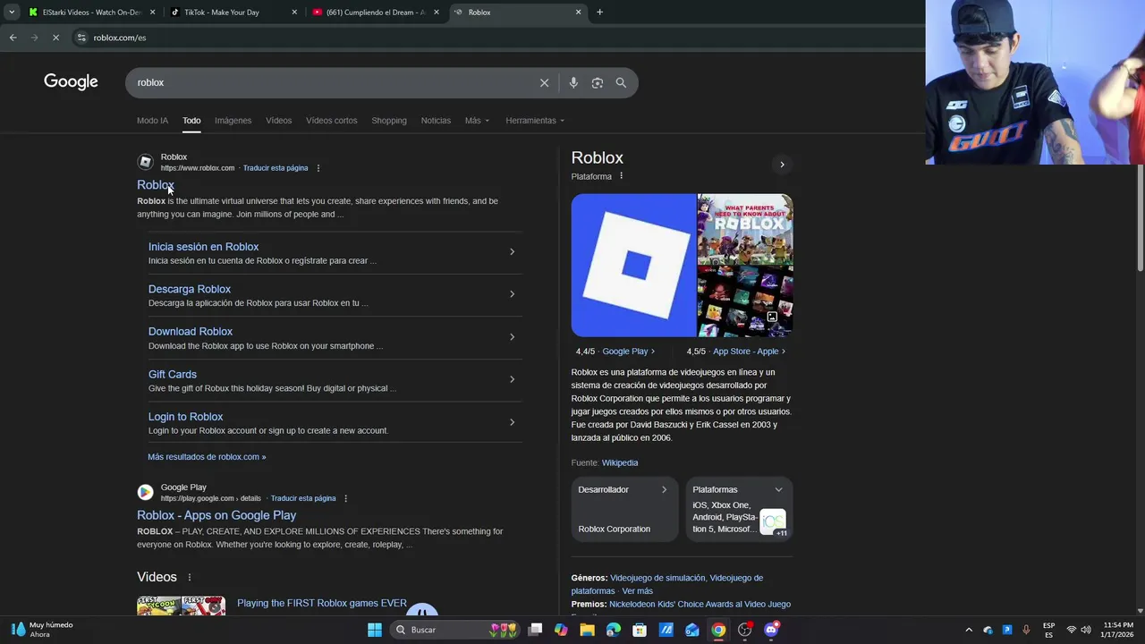The width and height of the screenshot is (1145, 644).
Task: Expand arrow for Gift Cards sitelink
Action: (512, 379)
